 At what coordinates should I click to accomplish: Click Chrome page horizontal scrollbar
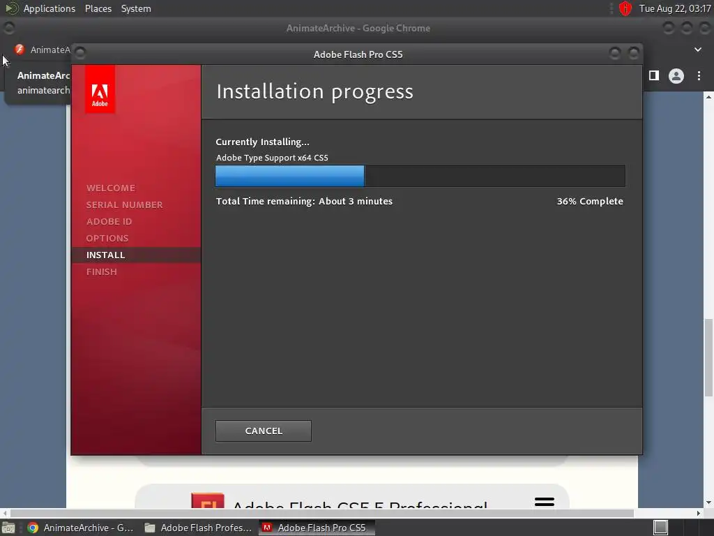(x=322, y=513)
